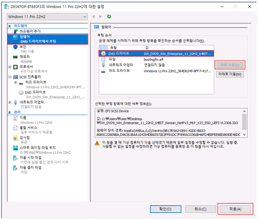Image resolution: width=258 pixels, height=219 pixels.
Task: Click the 펌웨어 panel header icon
Action: pos(96,27)
